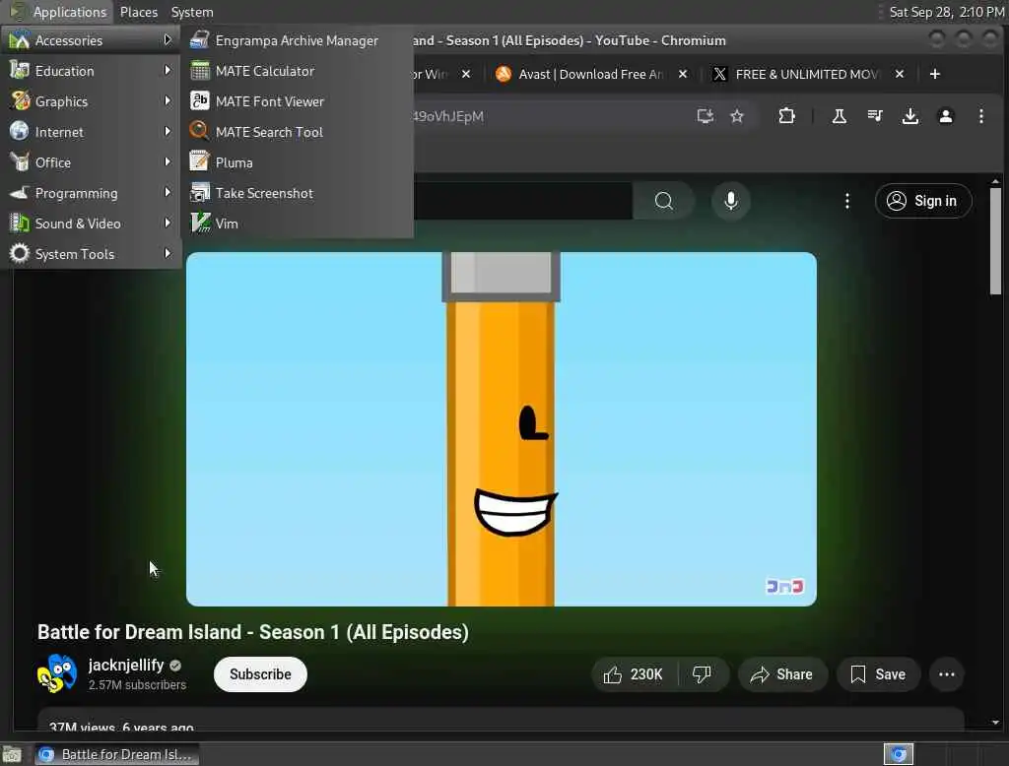Click the page vertical scrollbar thumb
1009x766 pixels.
coord(995,241)
